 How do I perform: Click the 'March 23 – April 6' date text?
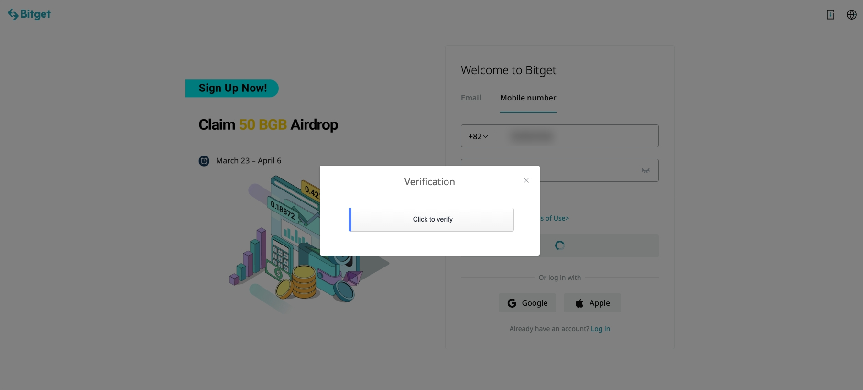click(x=249, y=161)
